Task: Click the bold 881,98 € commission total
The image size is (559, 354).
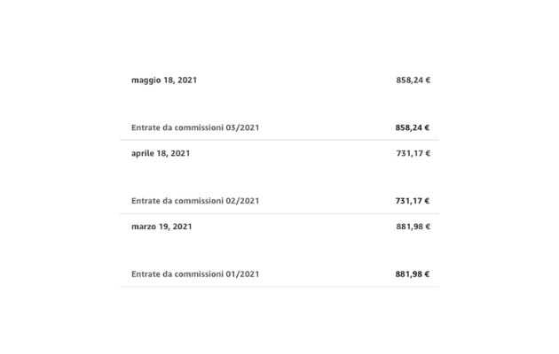Action: click(x=413, y=274)
